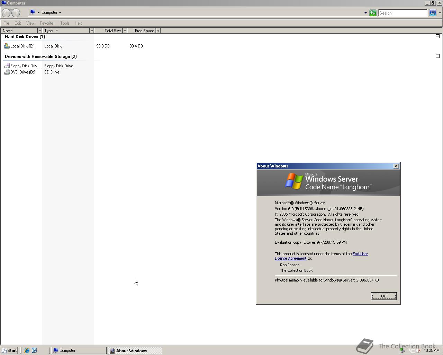Image resolution: width=443 pixels, height=355 pixels.
Task: Refresh the Computer view with the green button
Action: (373, 13)
